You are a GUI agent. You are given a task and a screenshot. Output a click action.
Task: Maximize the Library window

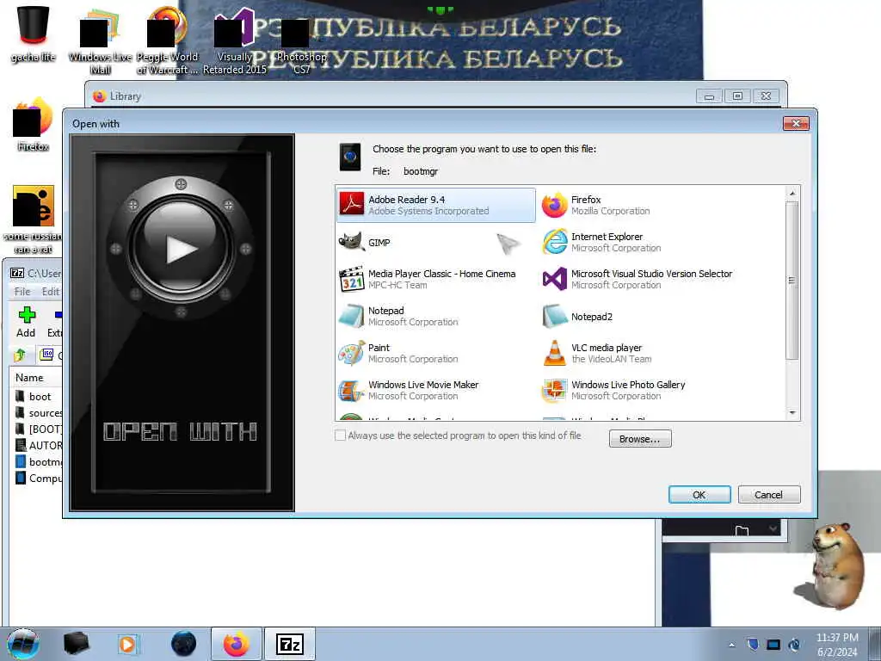click(x=737, y=96)
